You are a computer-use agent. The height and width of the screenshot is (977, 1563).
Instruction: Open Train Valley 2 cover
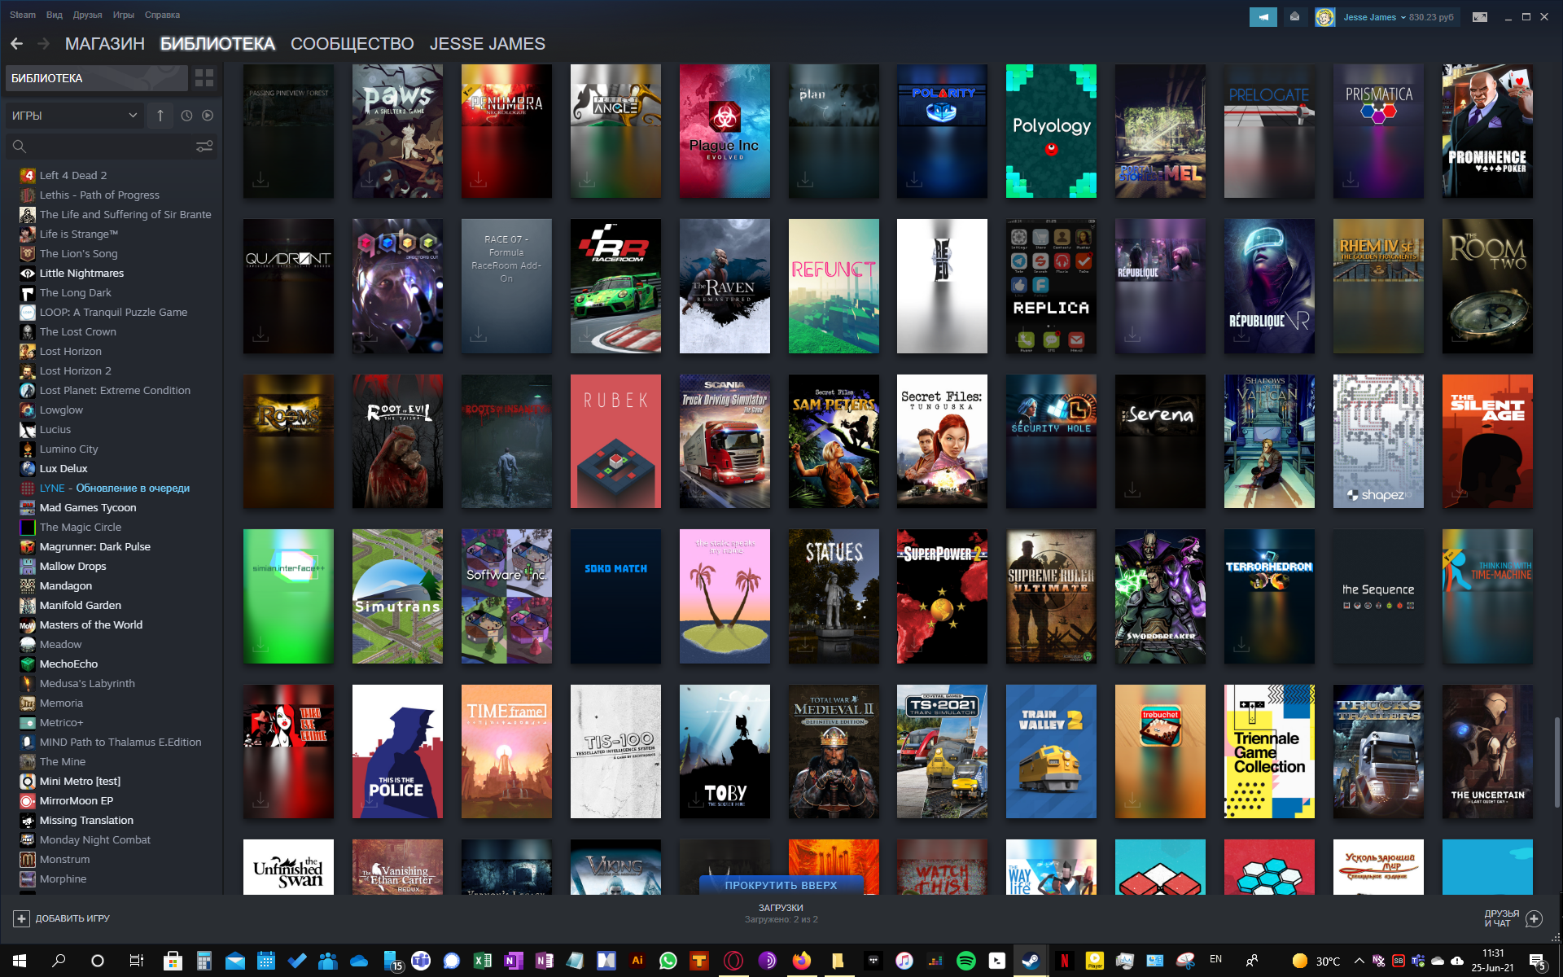point(1051,751)
